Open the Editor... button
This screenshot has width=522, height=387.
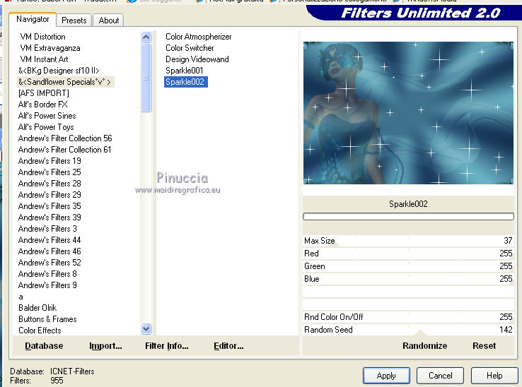[x=228, y=346]
